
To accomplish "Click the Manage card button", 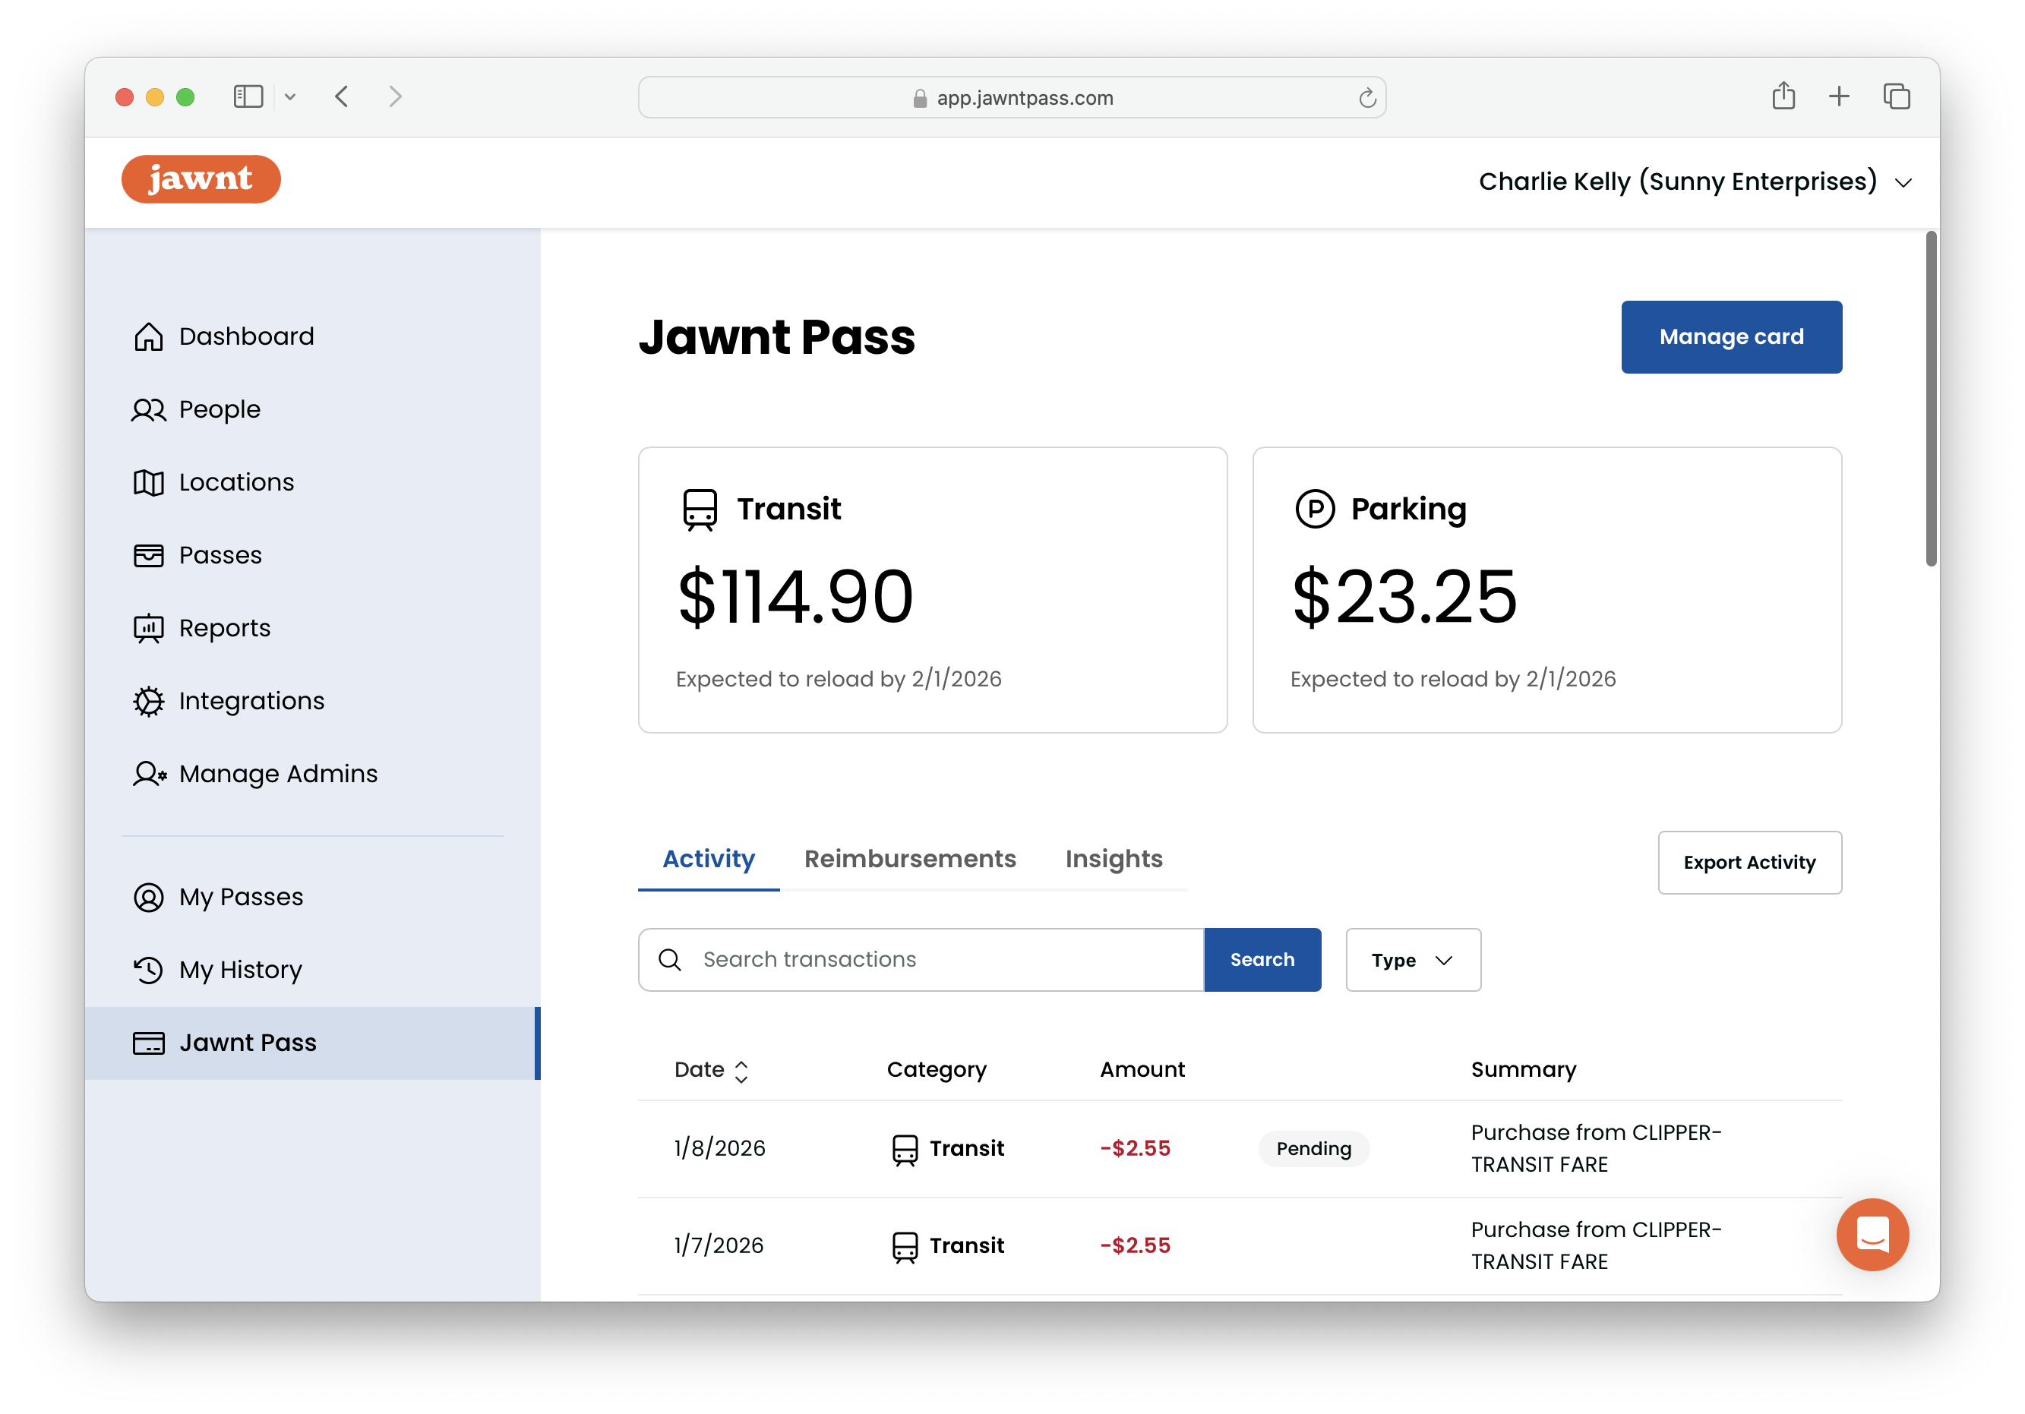I will pyautogui.click(x=1731, y=336).
